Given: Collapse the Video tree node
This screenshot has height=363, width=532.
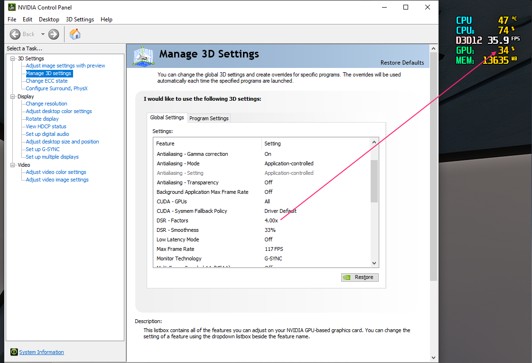Looking at the screenshot, I should pyautogui.click(x=12, y=165).
